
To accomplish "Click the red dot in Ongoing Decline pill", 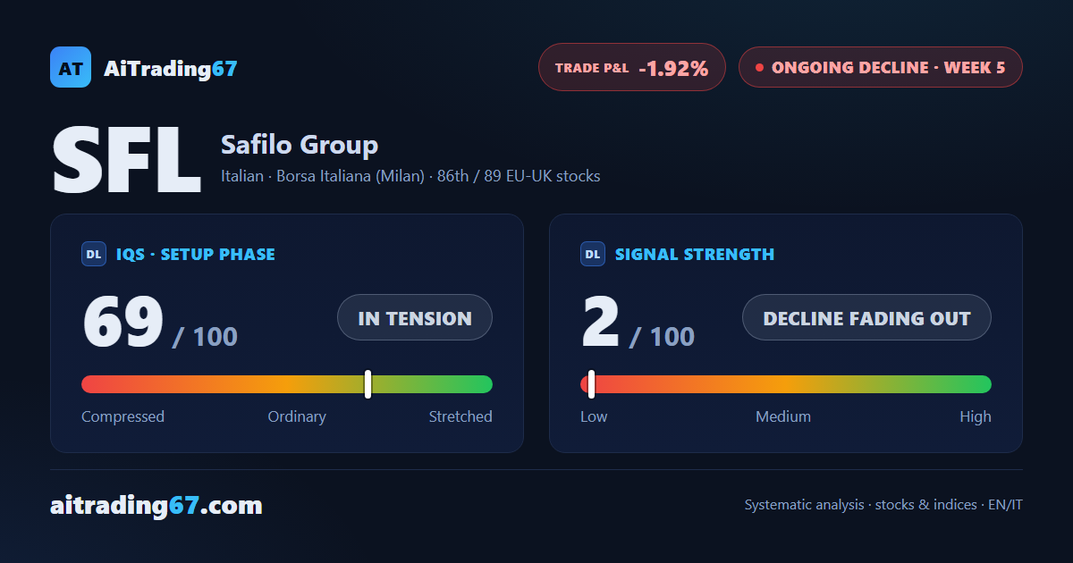I will click(x=759, y=68).
